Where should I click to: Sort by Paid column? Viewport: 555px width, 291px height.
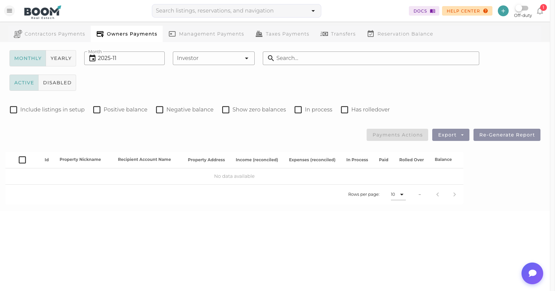tap(384, 160)
